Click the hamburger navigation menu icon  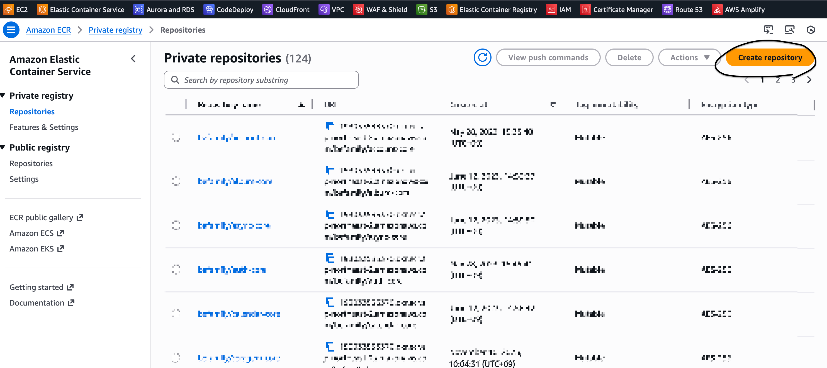point(11,30)
